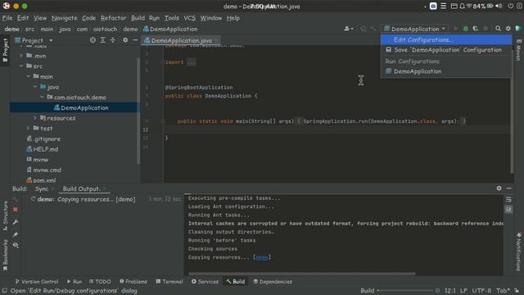
Task: Open Project view mode dropdown arrow
Action: pos(51,40)
